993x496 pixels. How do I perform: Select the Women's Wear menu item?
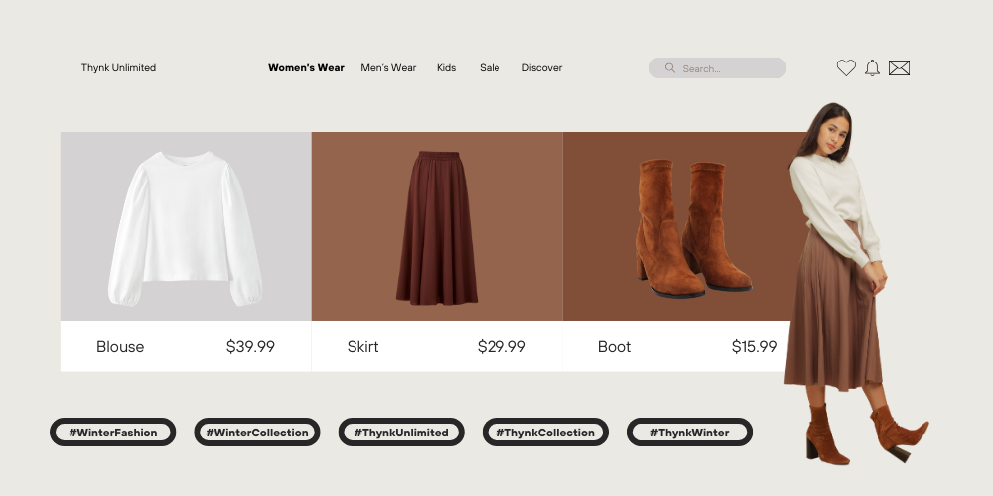(x=306, y=68)
